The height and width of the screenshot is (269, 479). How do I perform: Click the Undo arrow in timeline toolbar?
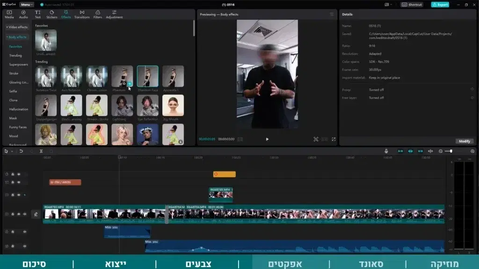(x=21, y=151)
